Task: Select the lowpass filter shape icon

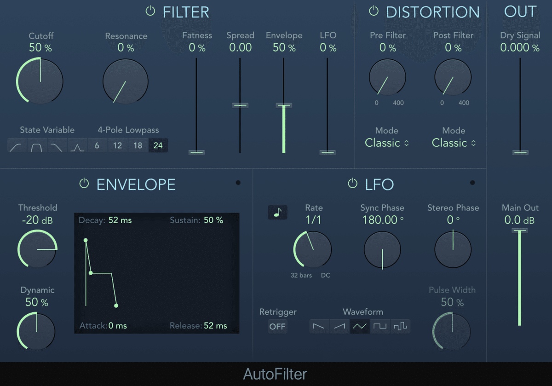Action: 57,146
